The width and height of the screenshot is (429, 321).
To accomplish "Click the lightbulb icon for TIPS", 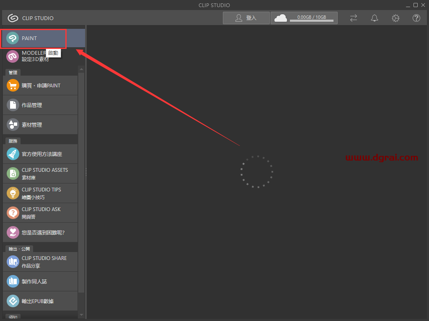I will [x=13, y=193].
